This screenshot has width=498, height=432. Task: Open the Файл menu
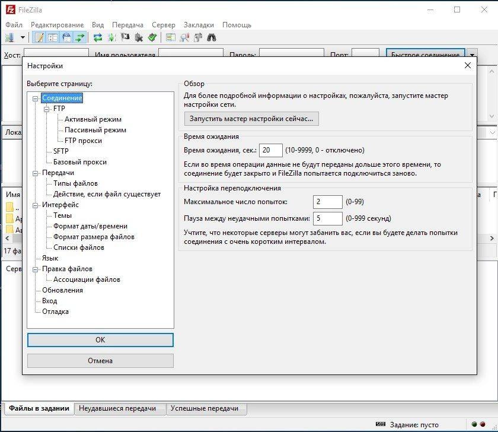[14, 25]
